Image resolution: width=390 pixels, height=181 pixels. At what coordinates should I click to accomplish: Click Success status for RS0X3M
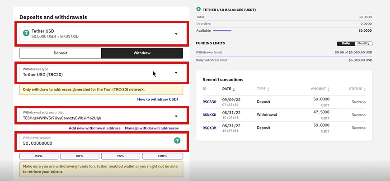tap(358, 128)
